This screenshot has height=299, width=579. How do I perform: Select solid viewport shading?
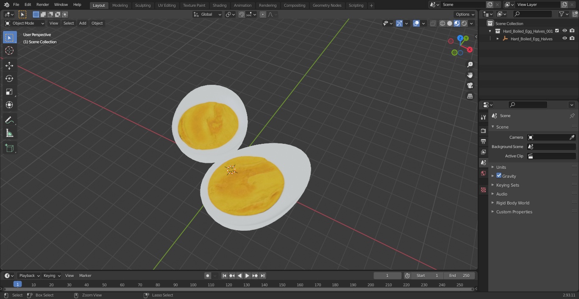pos(450,24)
